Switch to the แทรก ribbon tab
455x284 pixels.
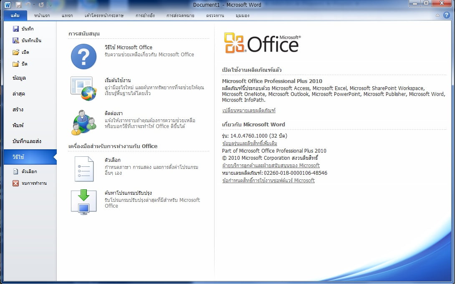(67, 16)
